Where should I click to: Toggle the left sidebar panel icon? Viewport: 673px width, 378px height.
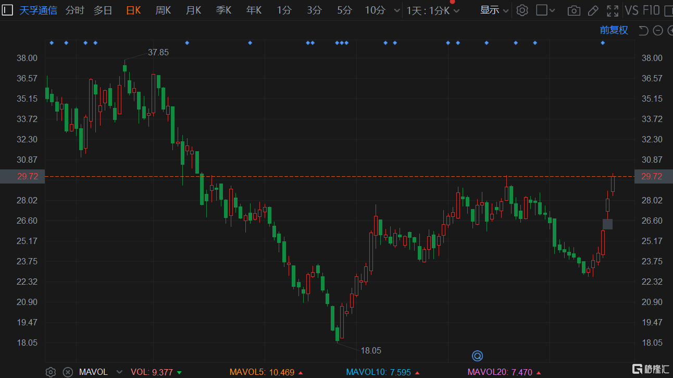(x=7, y=10)
